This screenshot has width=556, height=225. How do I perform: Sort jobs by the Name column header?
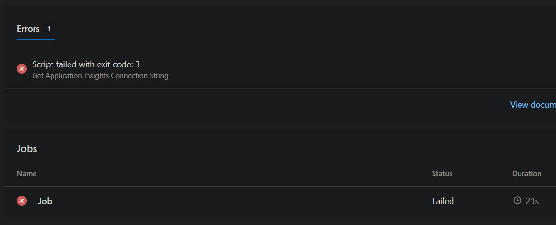[x=27, y=173]
